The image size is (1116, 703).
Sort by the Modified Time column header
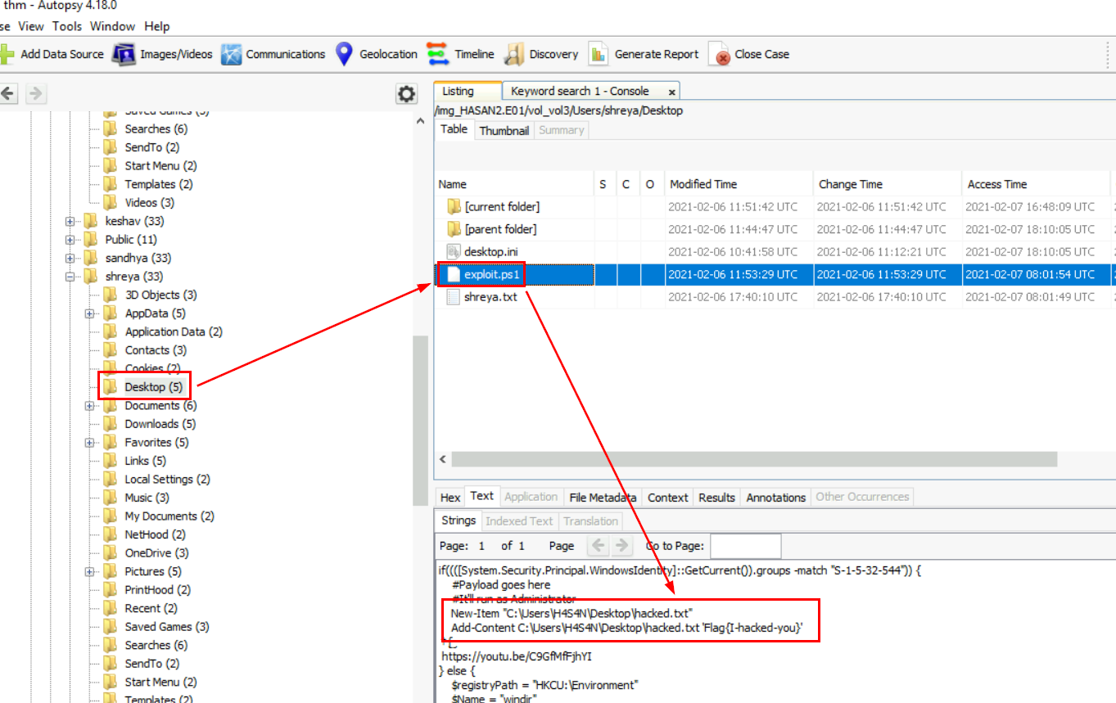point(739,184)
